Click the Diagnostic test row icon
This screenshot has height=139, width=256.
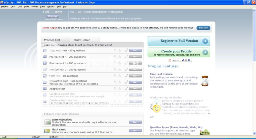[45, 50]
